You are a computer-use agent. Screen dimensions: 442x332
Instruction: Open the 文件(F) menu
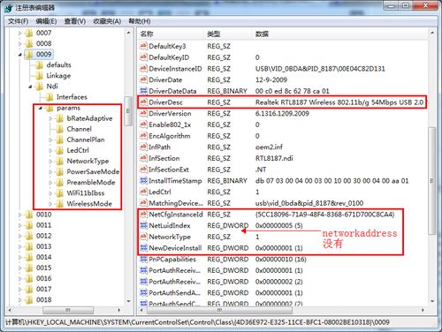18,21
